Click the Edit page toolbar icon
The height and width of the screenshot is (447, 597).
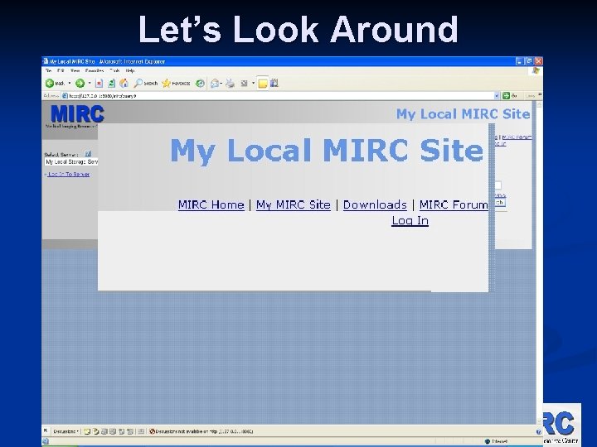(x=245, y=84)
